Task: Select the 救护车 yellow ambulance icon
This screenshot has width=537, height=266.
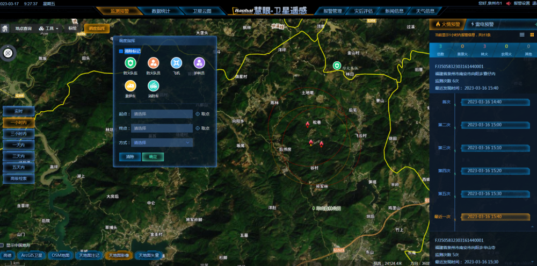Action: point(130,85)
